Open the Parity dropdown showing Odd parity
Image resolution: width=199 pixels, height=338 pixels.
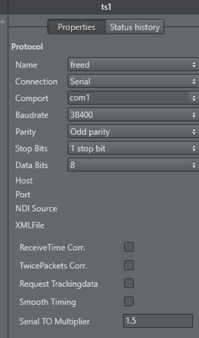[x=133, y=132]
